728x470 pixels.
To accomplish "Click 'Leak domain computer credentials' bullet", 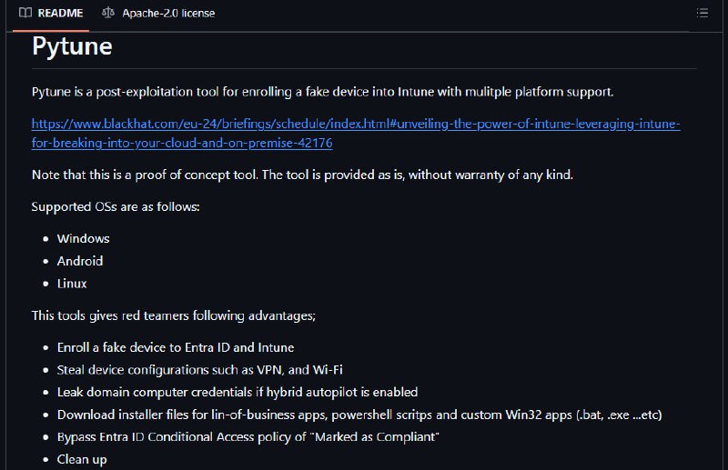I will coord(238,393).
